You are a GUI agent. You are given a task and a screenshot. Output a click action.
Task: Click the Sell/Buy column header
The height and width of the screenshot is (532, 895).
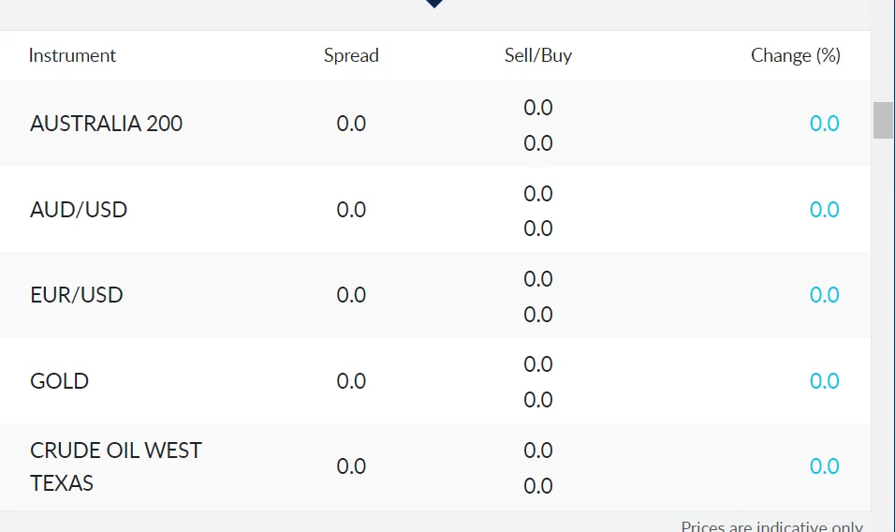coord(537,55)
